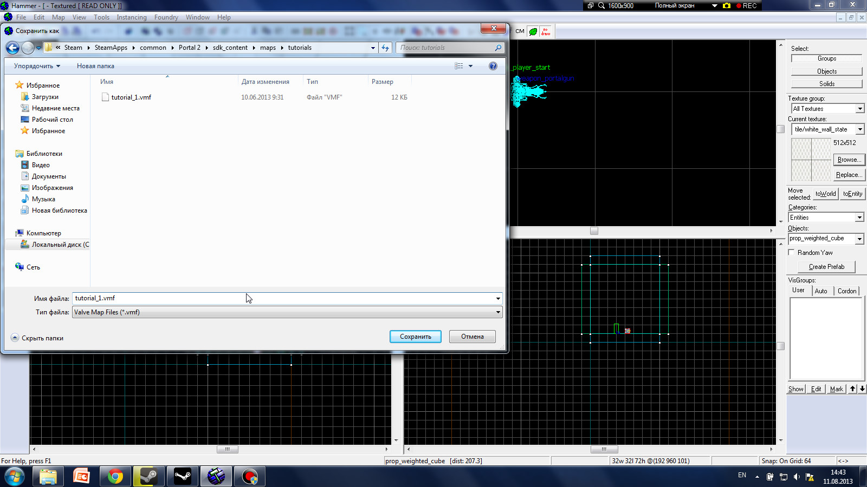Open Google Chrome from the taskbar
This screenshot has width=867, height=487.
point(115,477)
